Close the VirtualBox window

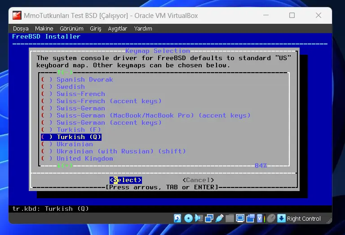(318, 15)
